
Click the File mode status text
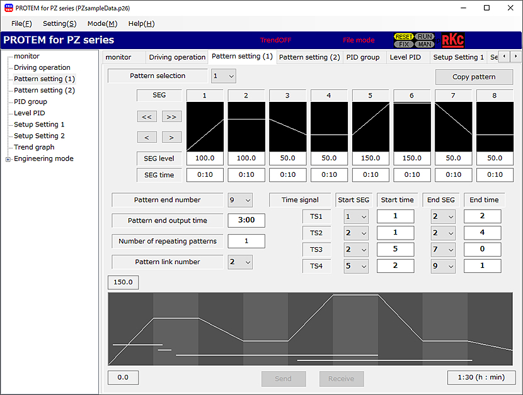(x=359, y=40)
